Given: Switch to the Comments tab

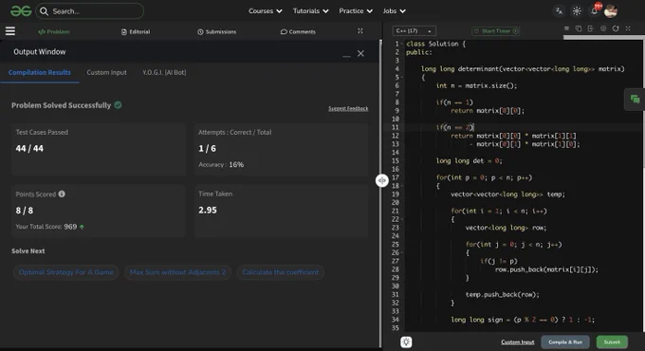Looking at the screenshot, I should pos(298,31).
